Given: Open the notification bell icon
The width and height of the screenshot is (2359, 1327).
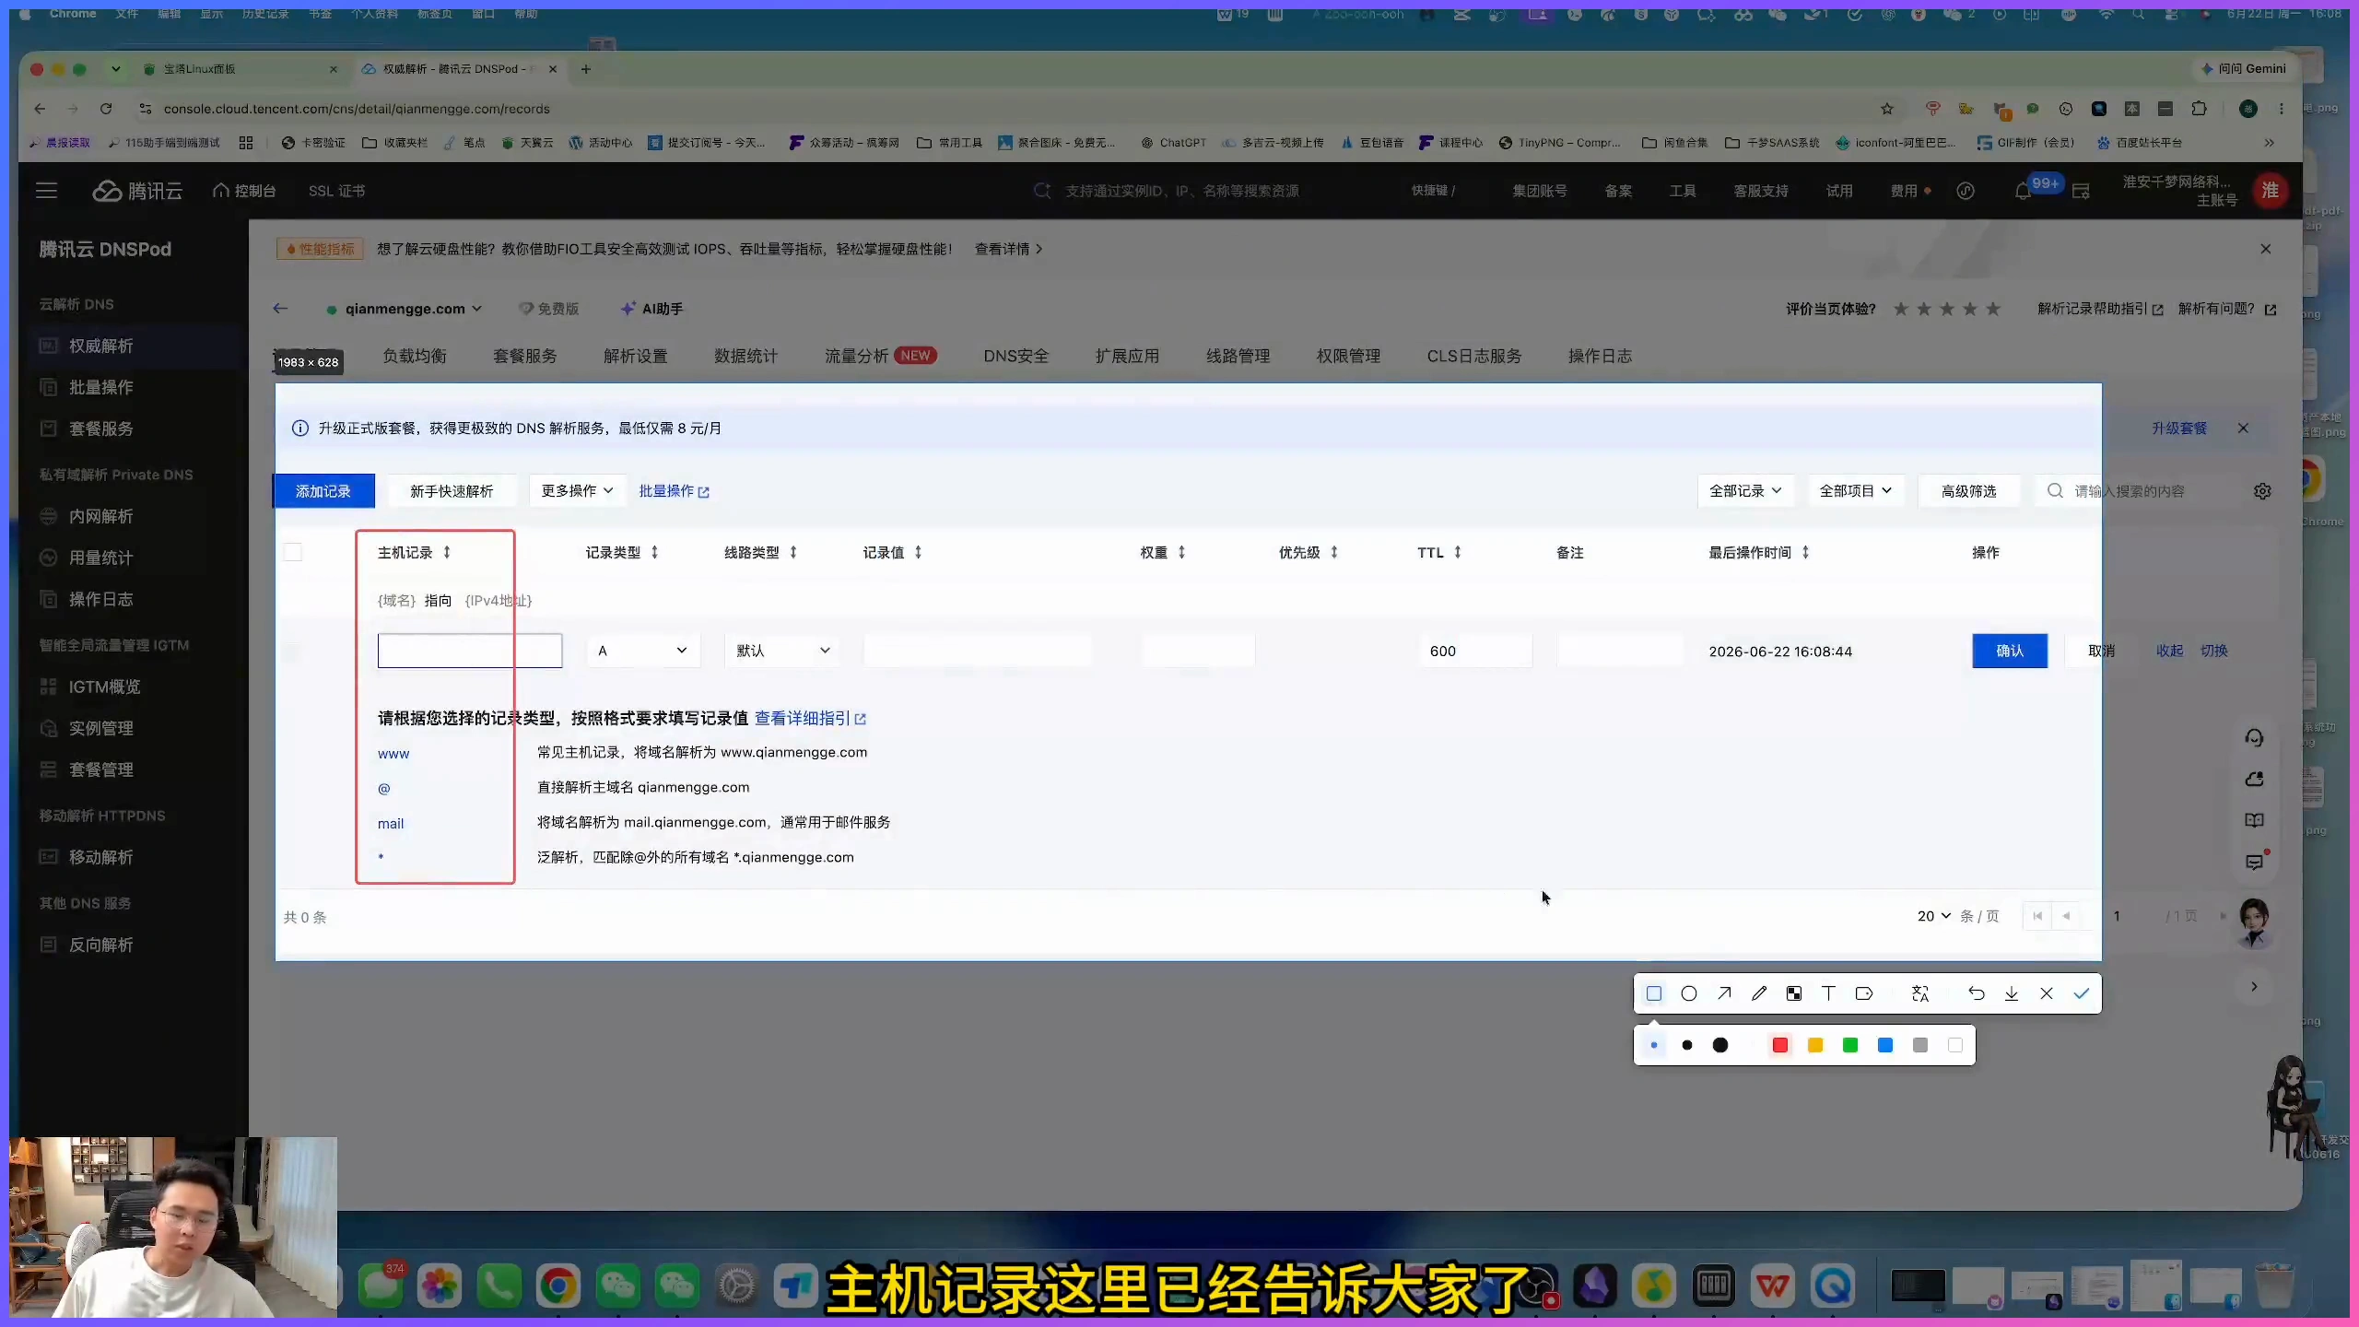Looking at the screenshot, I should [2023, 191].
